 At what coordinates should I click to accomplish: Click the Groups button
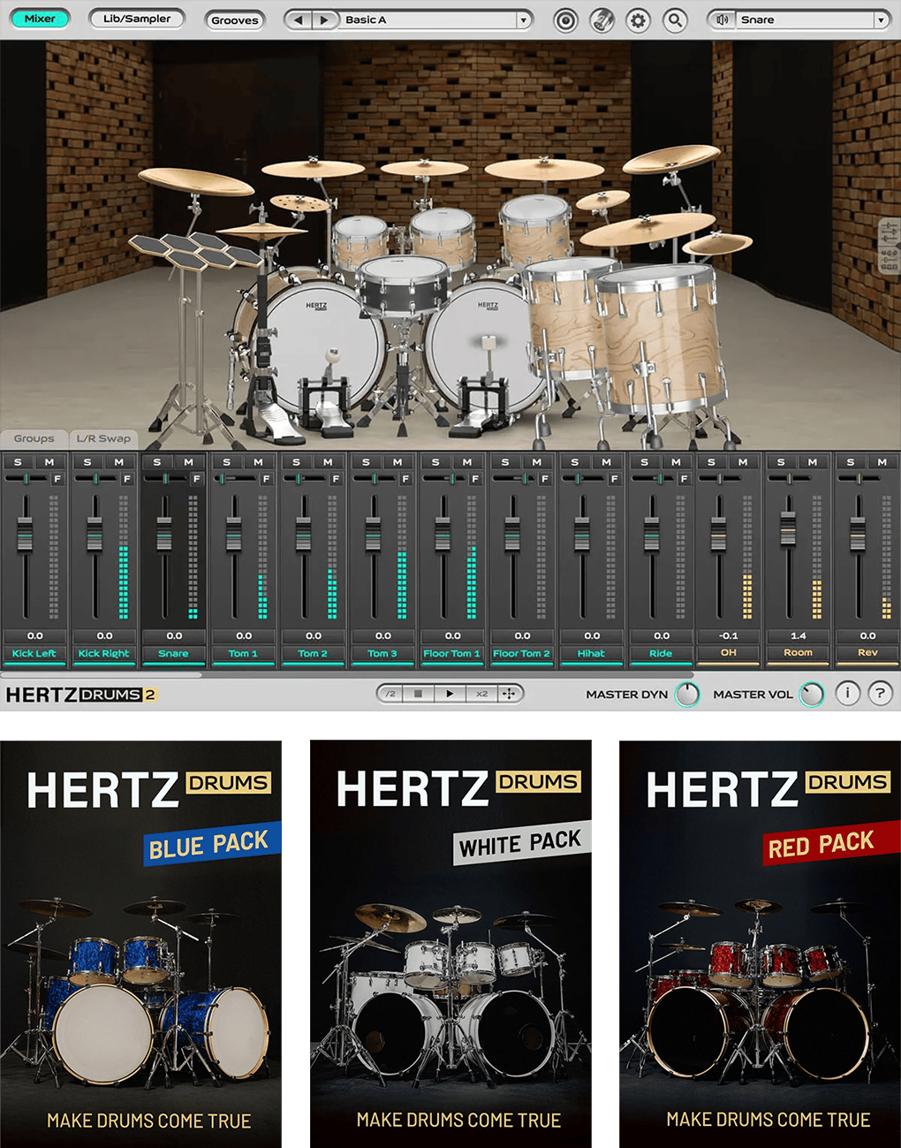click(34, 438)
